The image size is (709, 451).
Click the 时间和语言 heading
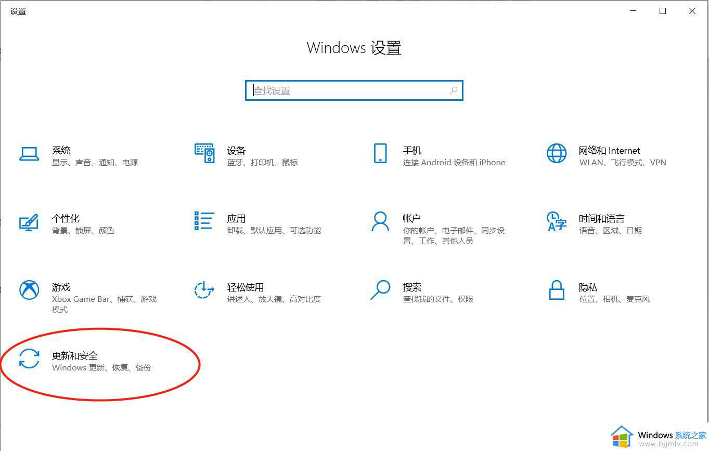click(601, 218)
